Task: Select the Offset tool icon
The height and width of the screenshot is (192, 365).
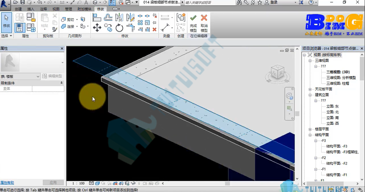Action: 108,18
